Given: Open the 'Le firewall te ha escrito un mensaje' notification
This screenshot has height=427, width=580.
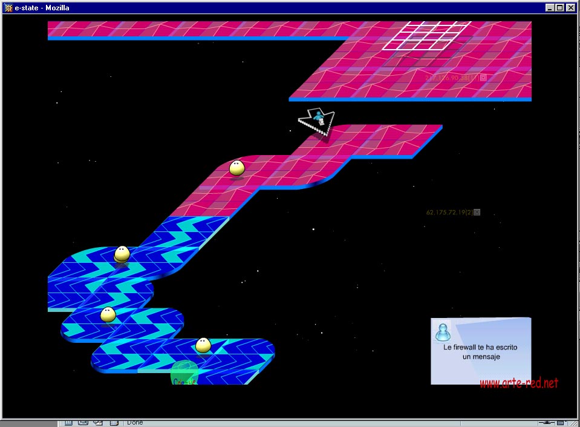Looking at the screenshot, I should [480, 352].
